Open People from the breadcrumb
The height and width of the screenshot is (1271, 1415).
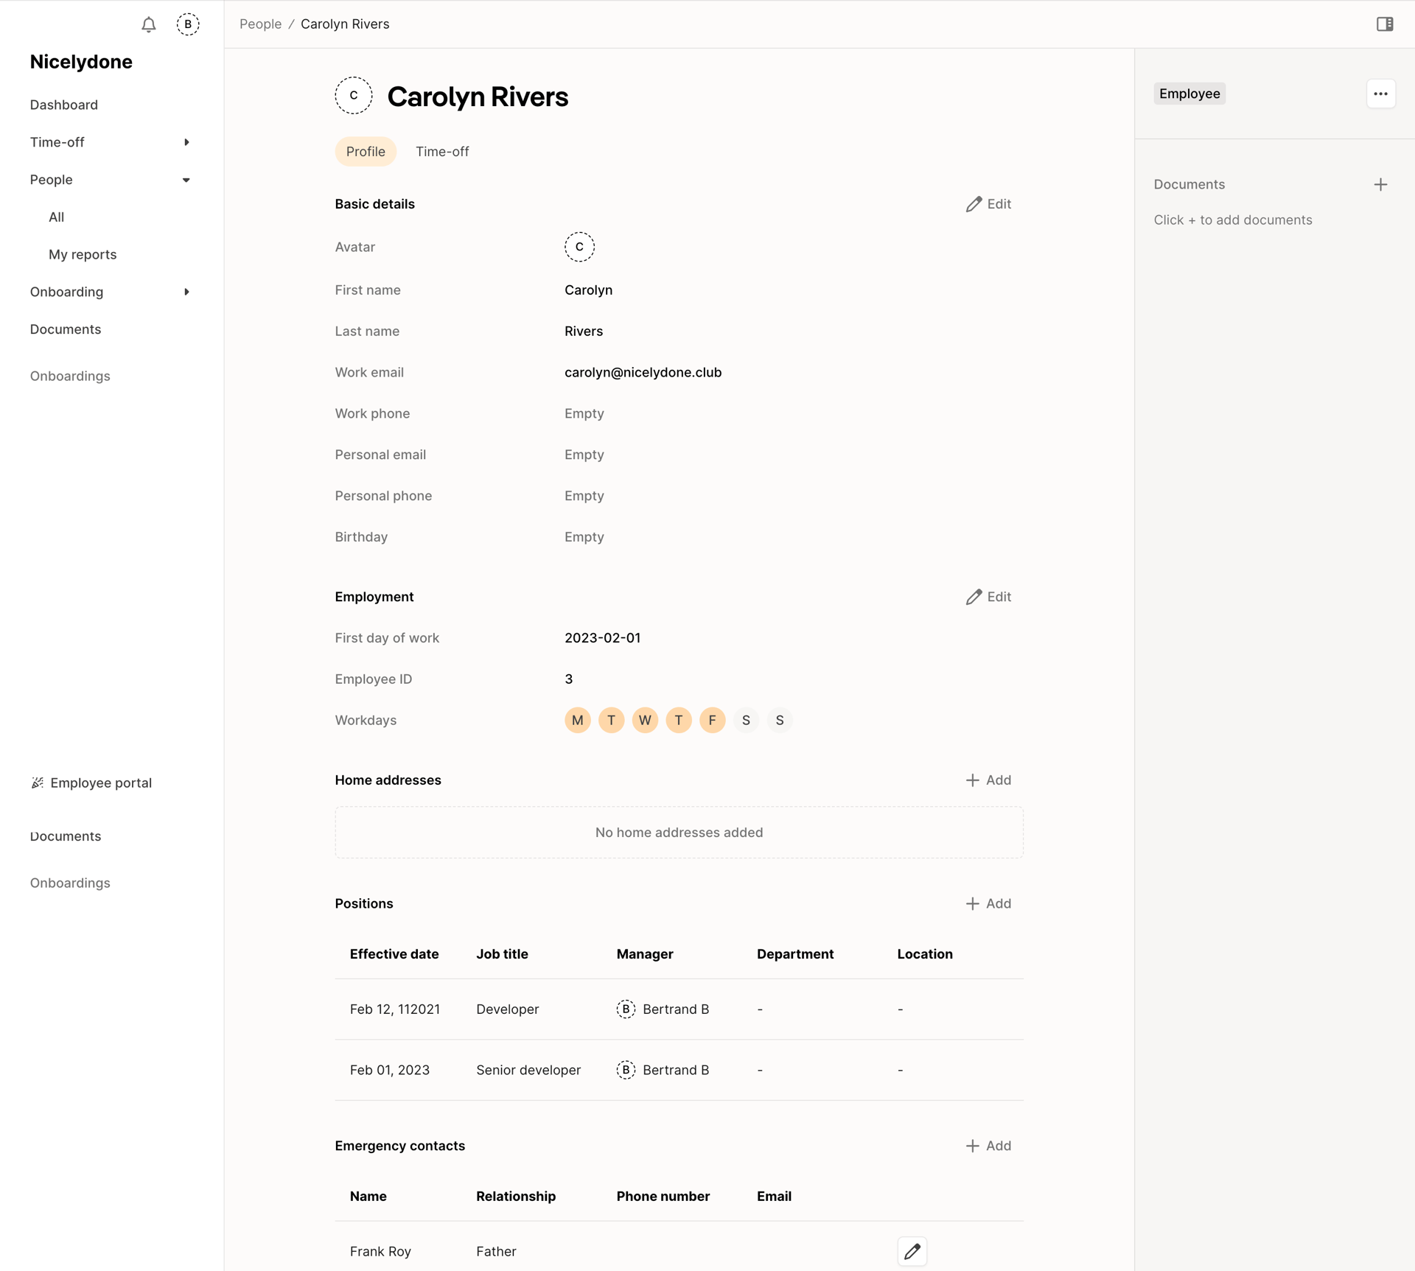point(259,24)
